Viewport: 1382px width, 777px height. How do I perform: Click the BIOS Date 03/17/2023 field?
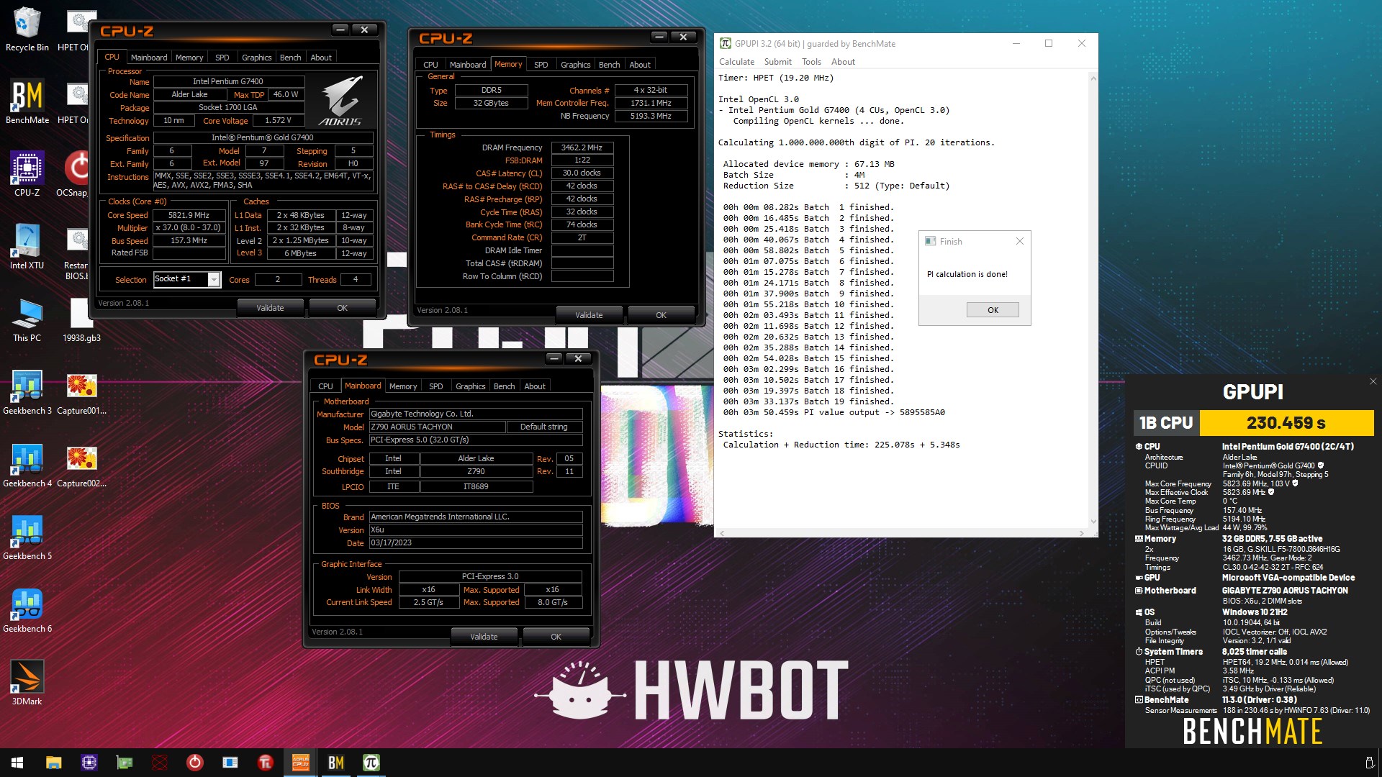pos(475,543)
